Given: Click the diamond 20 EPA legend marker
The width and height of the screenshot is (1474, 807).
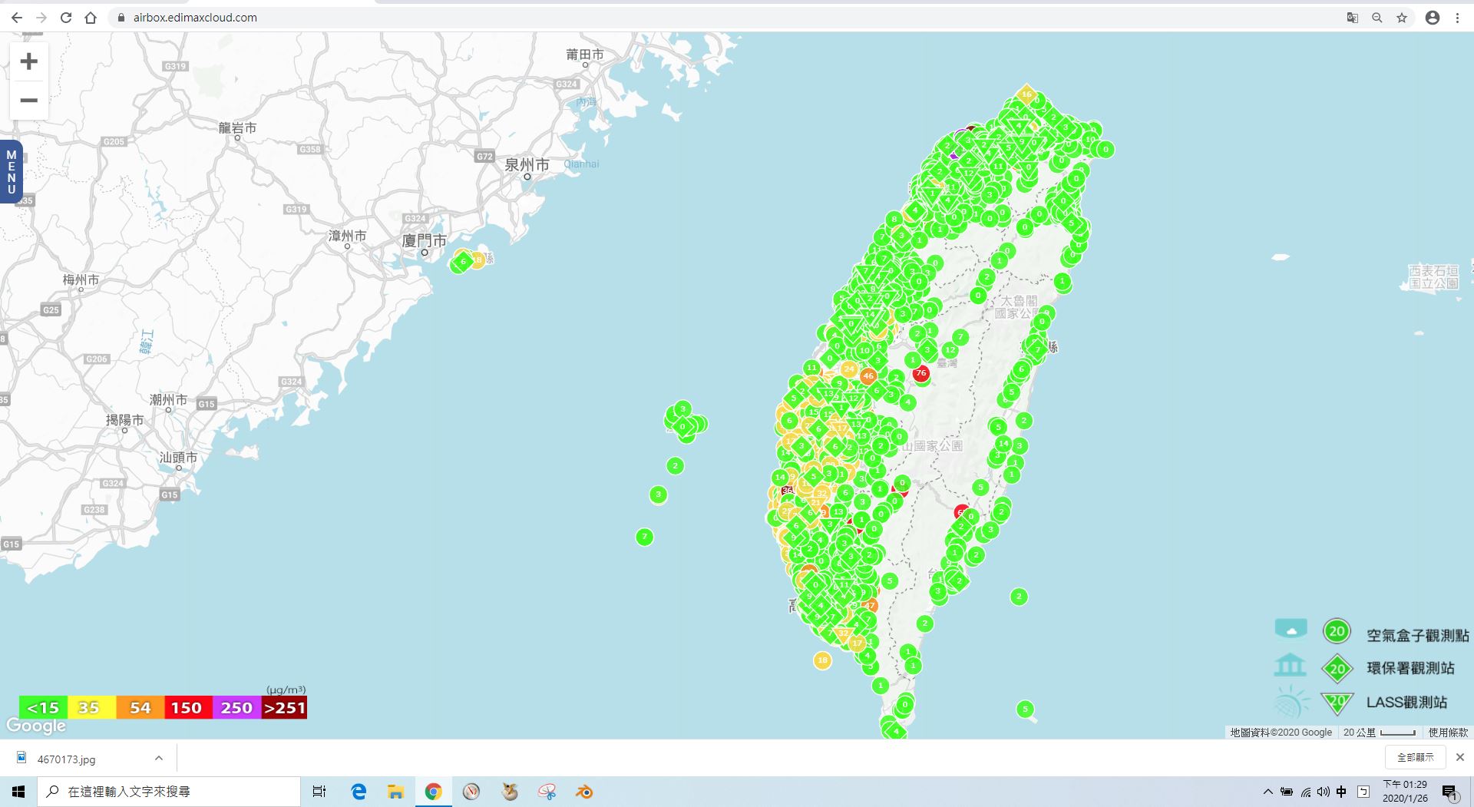Looking at the screenshot, I should pyautogui.click(x=1337, y=669).
